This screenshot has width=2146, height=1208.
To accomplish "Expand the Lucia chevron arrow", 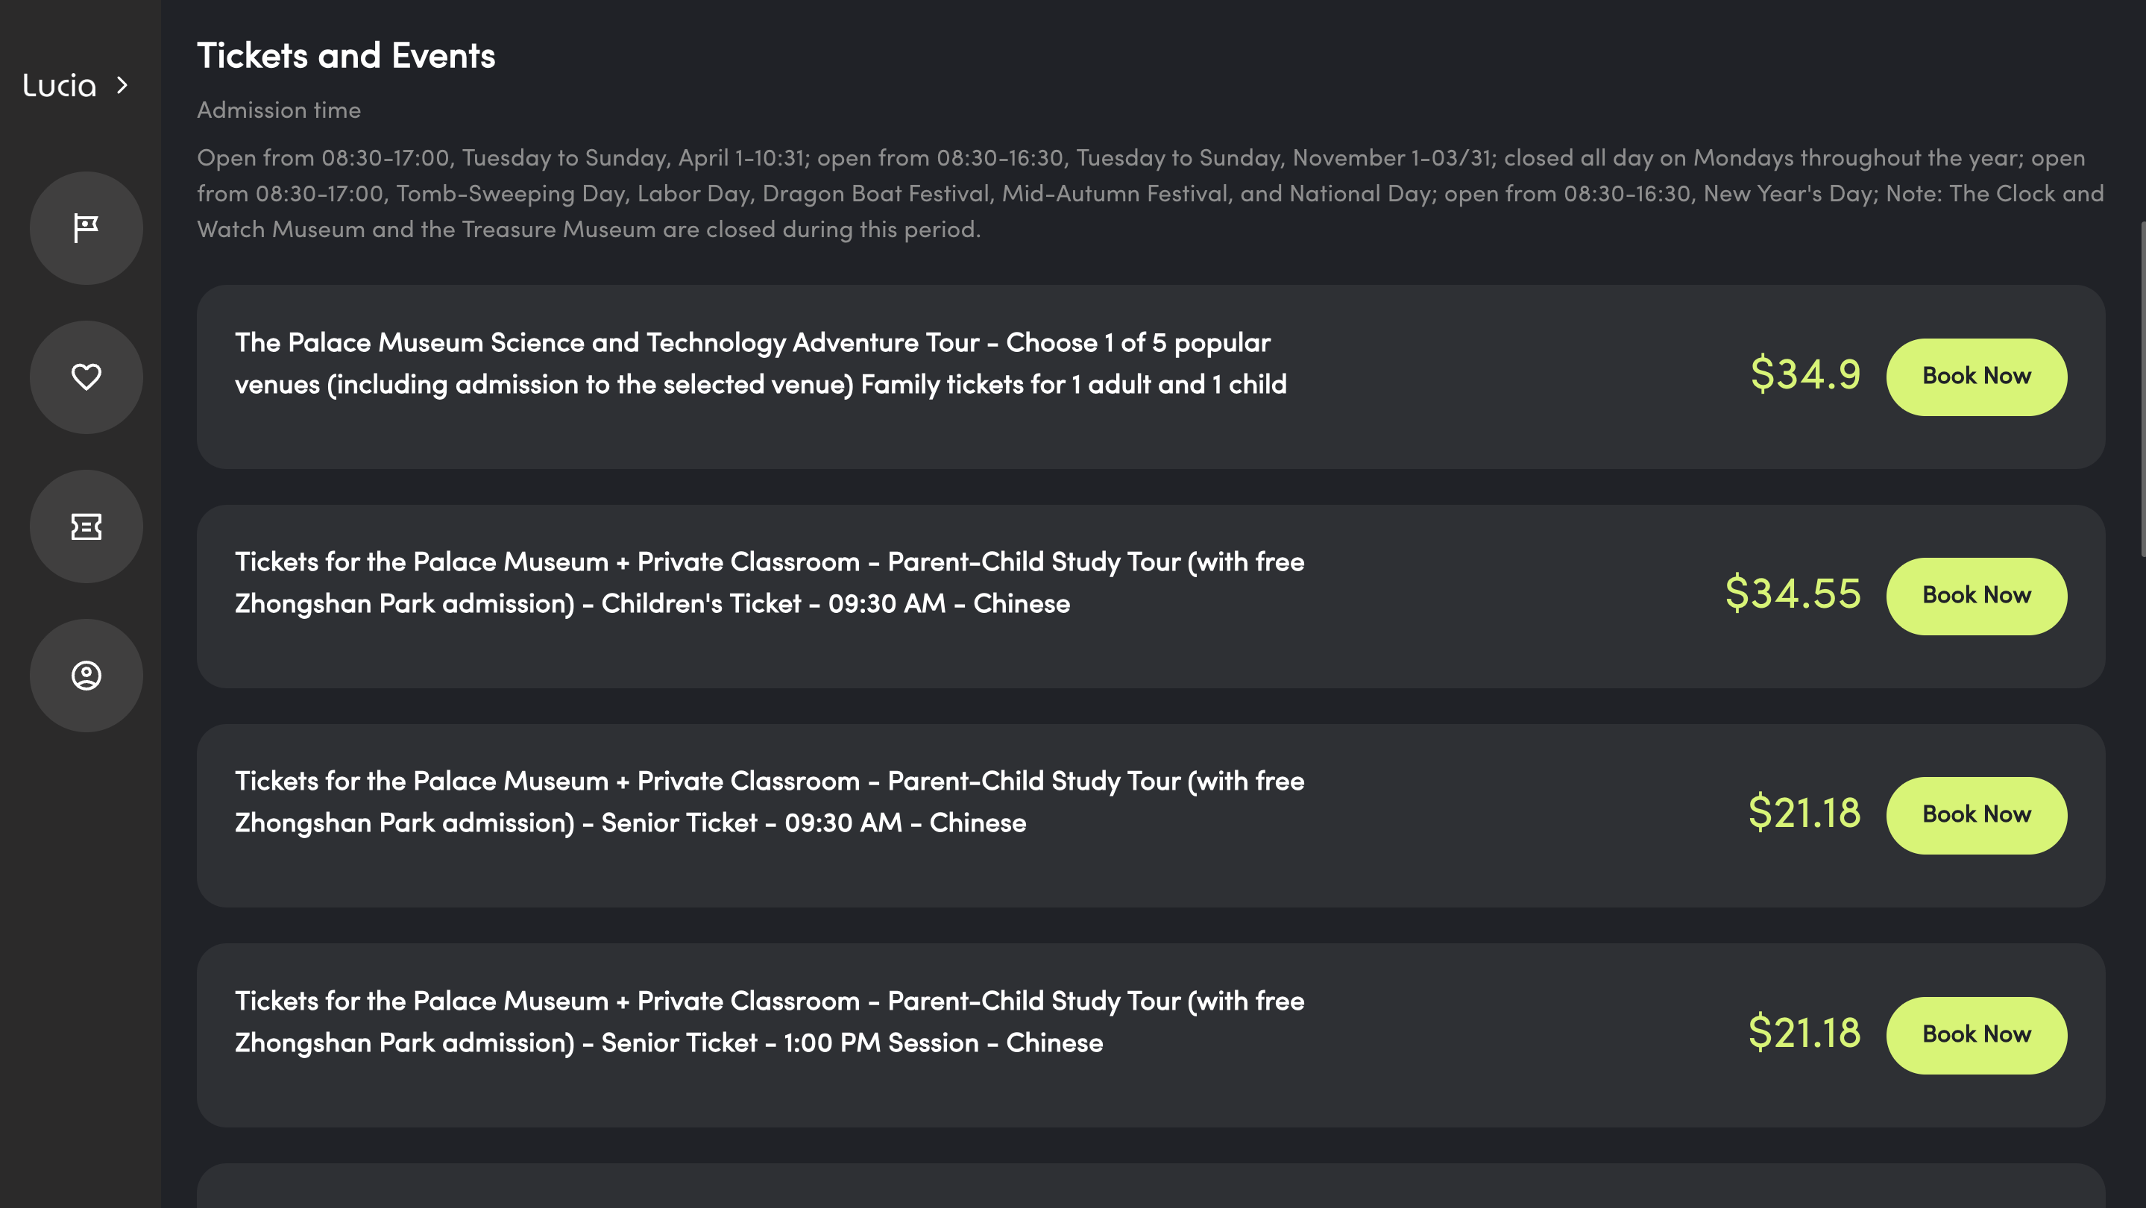I will pyautogui.click(x=122, y=85).
